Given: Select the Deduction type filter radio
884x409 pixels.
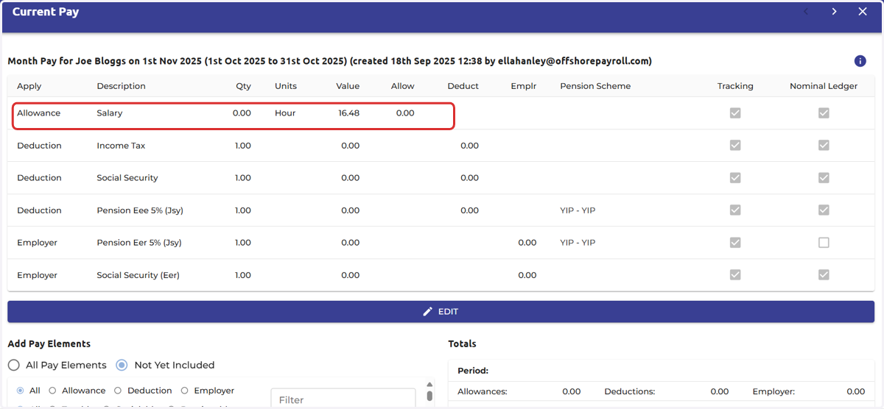Looking at the screenshot, I should coord(118,391).
